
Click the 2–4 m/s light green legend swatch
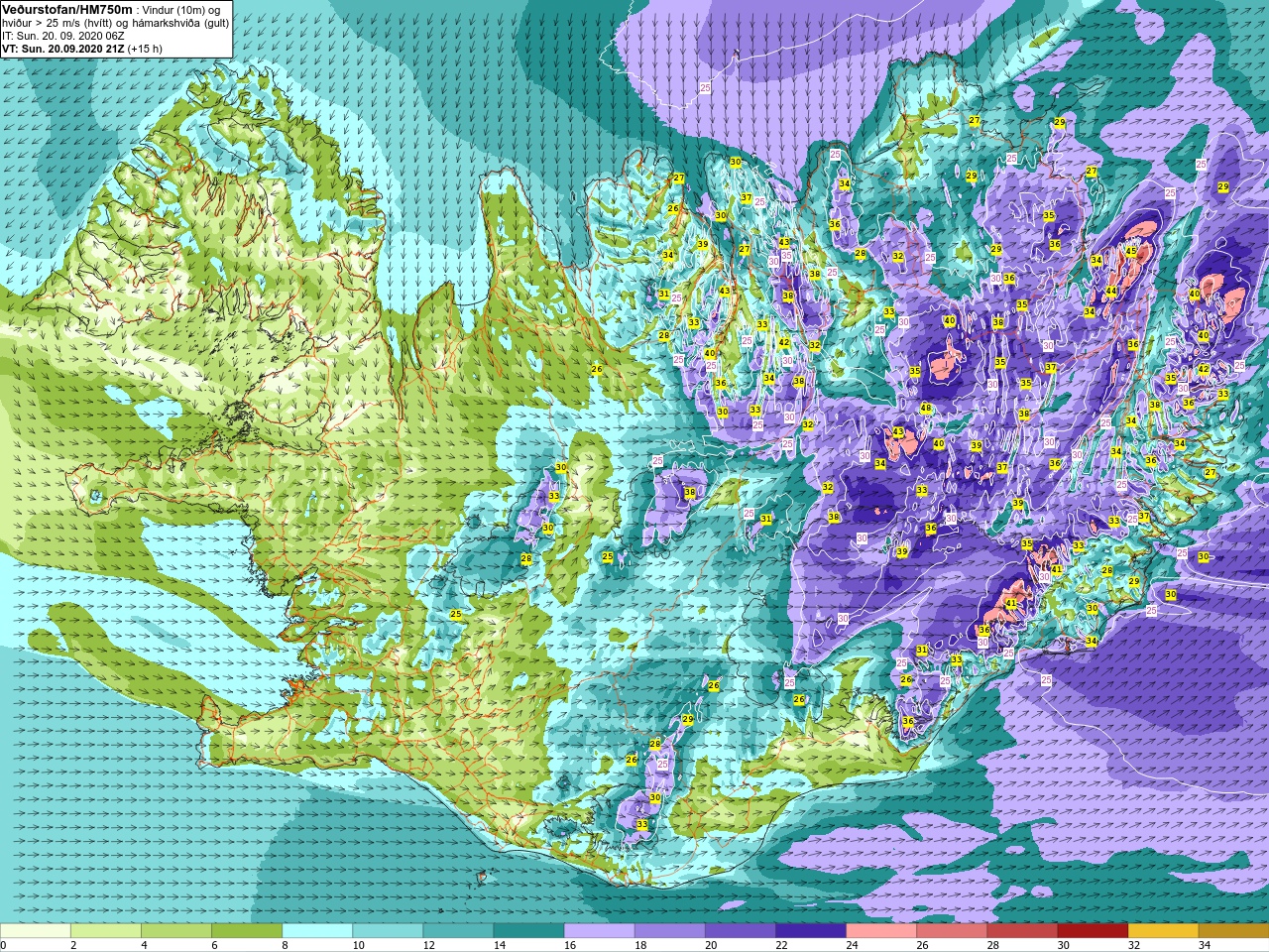[x=106, y=931]
